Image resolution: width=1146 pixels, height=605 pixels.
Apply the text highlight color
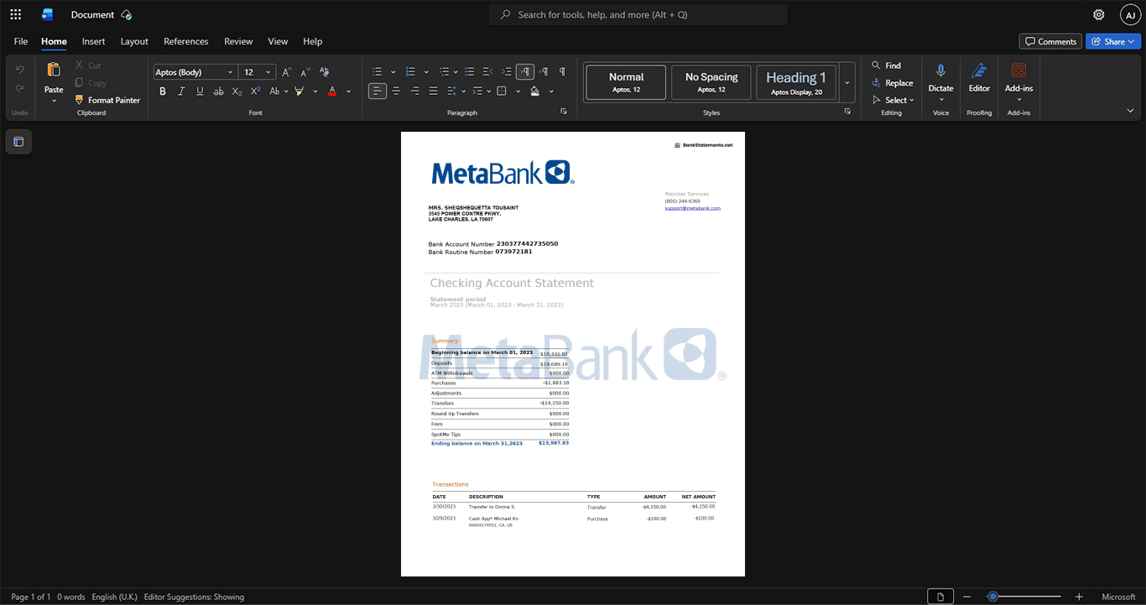coord(300,91)
